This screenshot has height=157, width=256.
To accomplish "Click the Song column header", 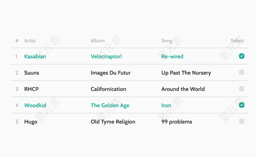I will coord(167,41).
